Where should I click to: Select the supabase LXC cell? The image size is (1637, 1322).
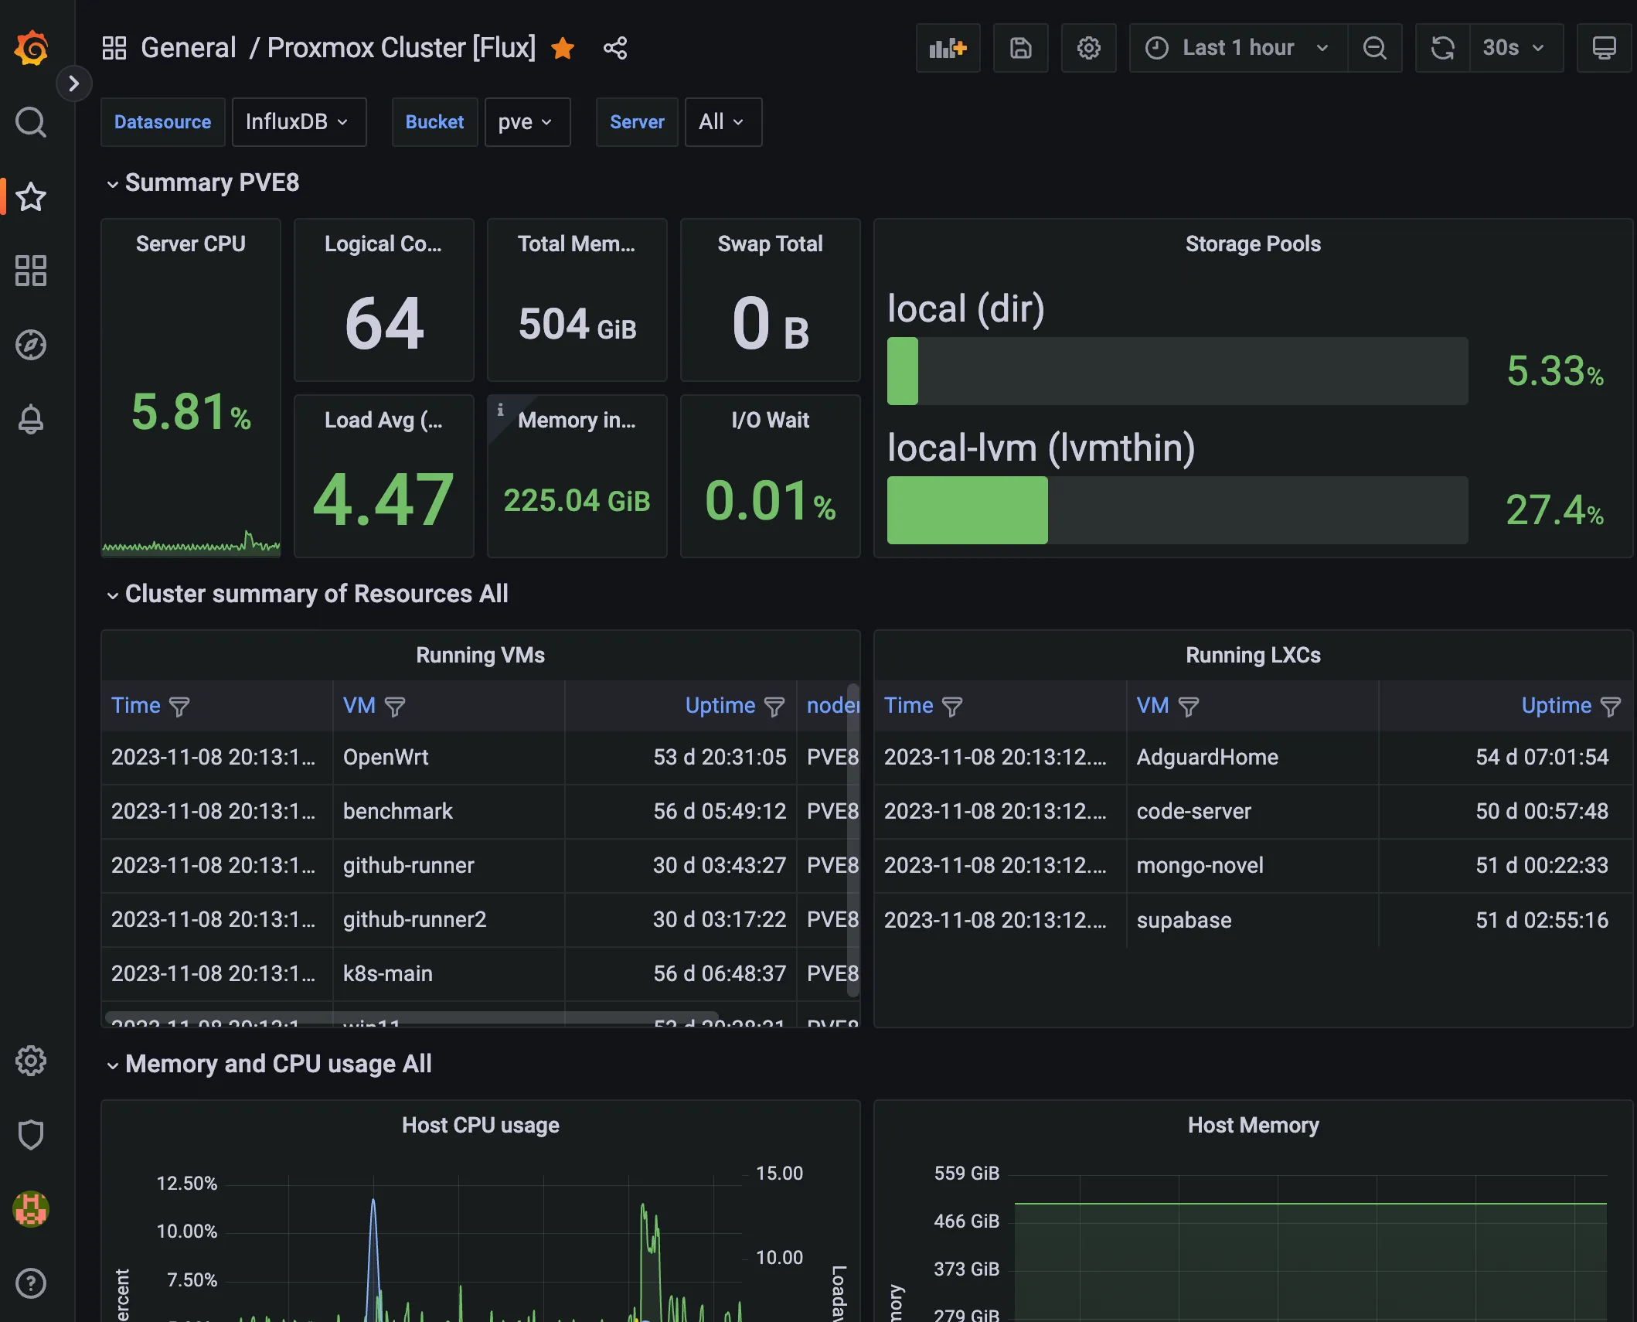[x=1252, y=920]
